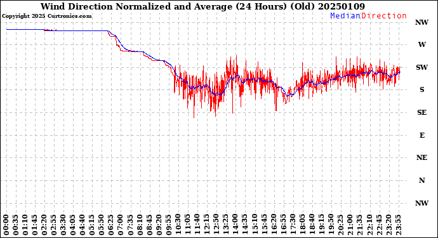Click the 23:20 time label
438x238 pixels.
click(x=388, y=225)
